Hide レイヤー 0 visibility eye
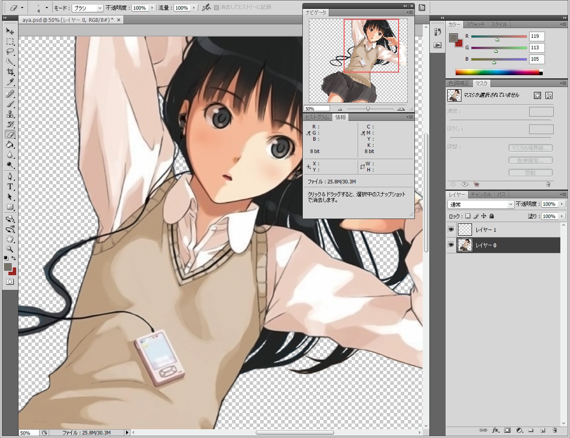This screenshot has height=438, width=570. pos(451,245)
